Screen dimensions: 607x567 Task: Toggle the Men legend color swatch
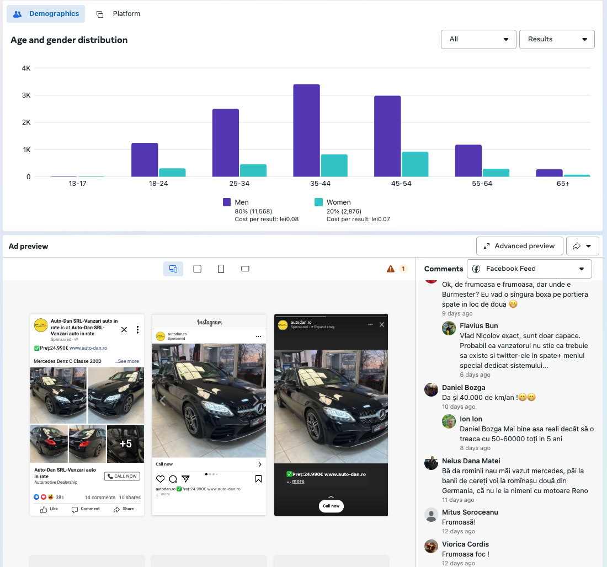point(227,202)
